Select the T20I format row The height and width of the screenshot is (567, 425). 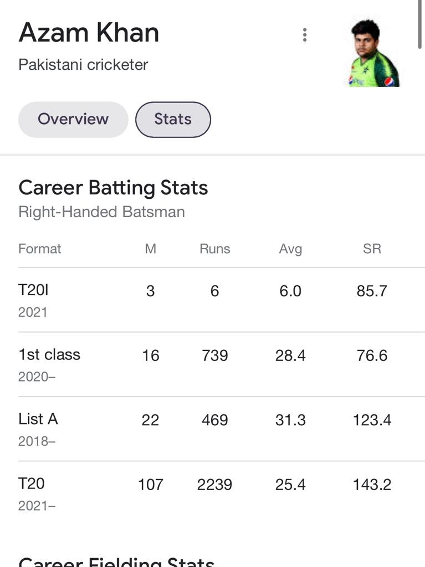tap(222, 300)
